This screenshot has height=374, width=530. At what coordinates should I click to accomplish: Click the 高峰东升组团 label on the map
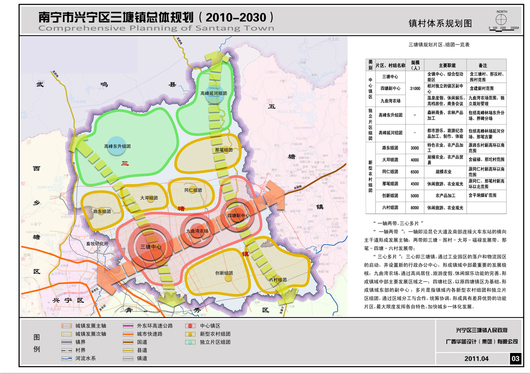tap(117, 146)
